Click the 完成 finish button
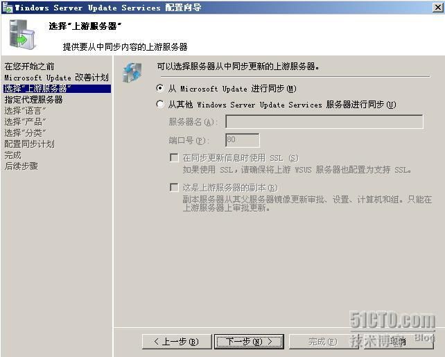445x357 pixels. point(322,341)
